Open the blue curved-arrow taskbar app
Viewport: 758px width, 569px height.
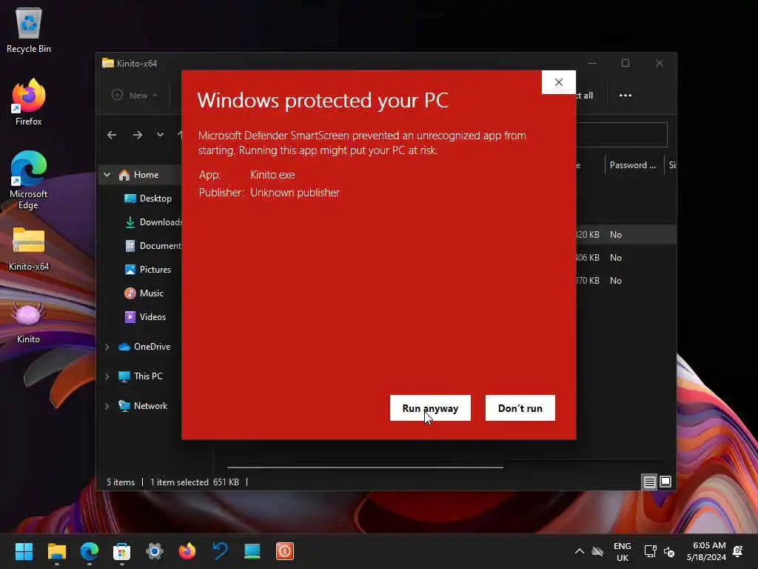[x=220, y=551]
